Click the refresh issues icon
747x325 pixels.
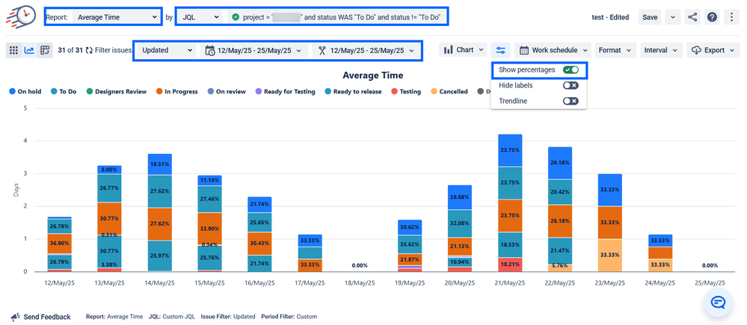tap(89, 50)
